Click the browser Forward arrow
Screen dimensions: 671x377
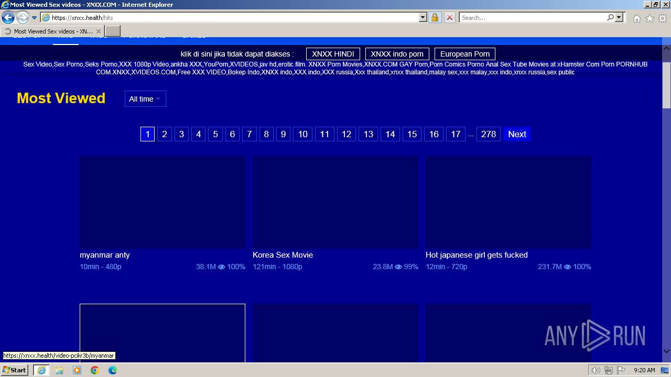23,18
